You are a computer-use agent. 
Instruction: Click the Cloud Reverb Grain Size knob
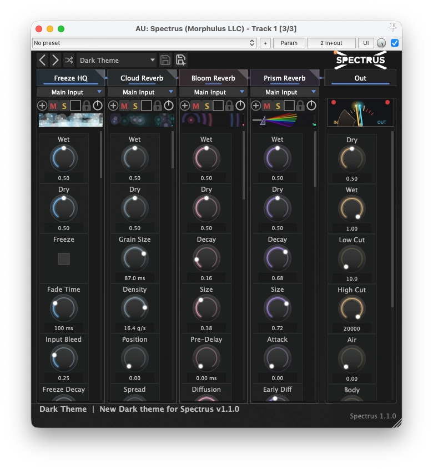pyautogui.click(x=135, y=258)
